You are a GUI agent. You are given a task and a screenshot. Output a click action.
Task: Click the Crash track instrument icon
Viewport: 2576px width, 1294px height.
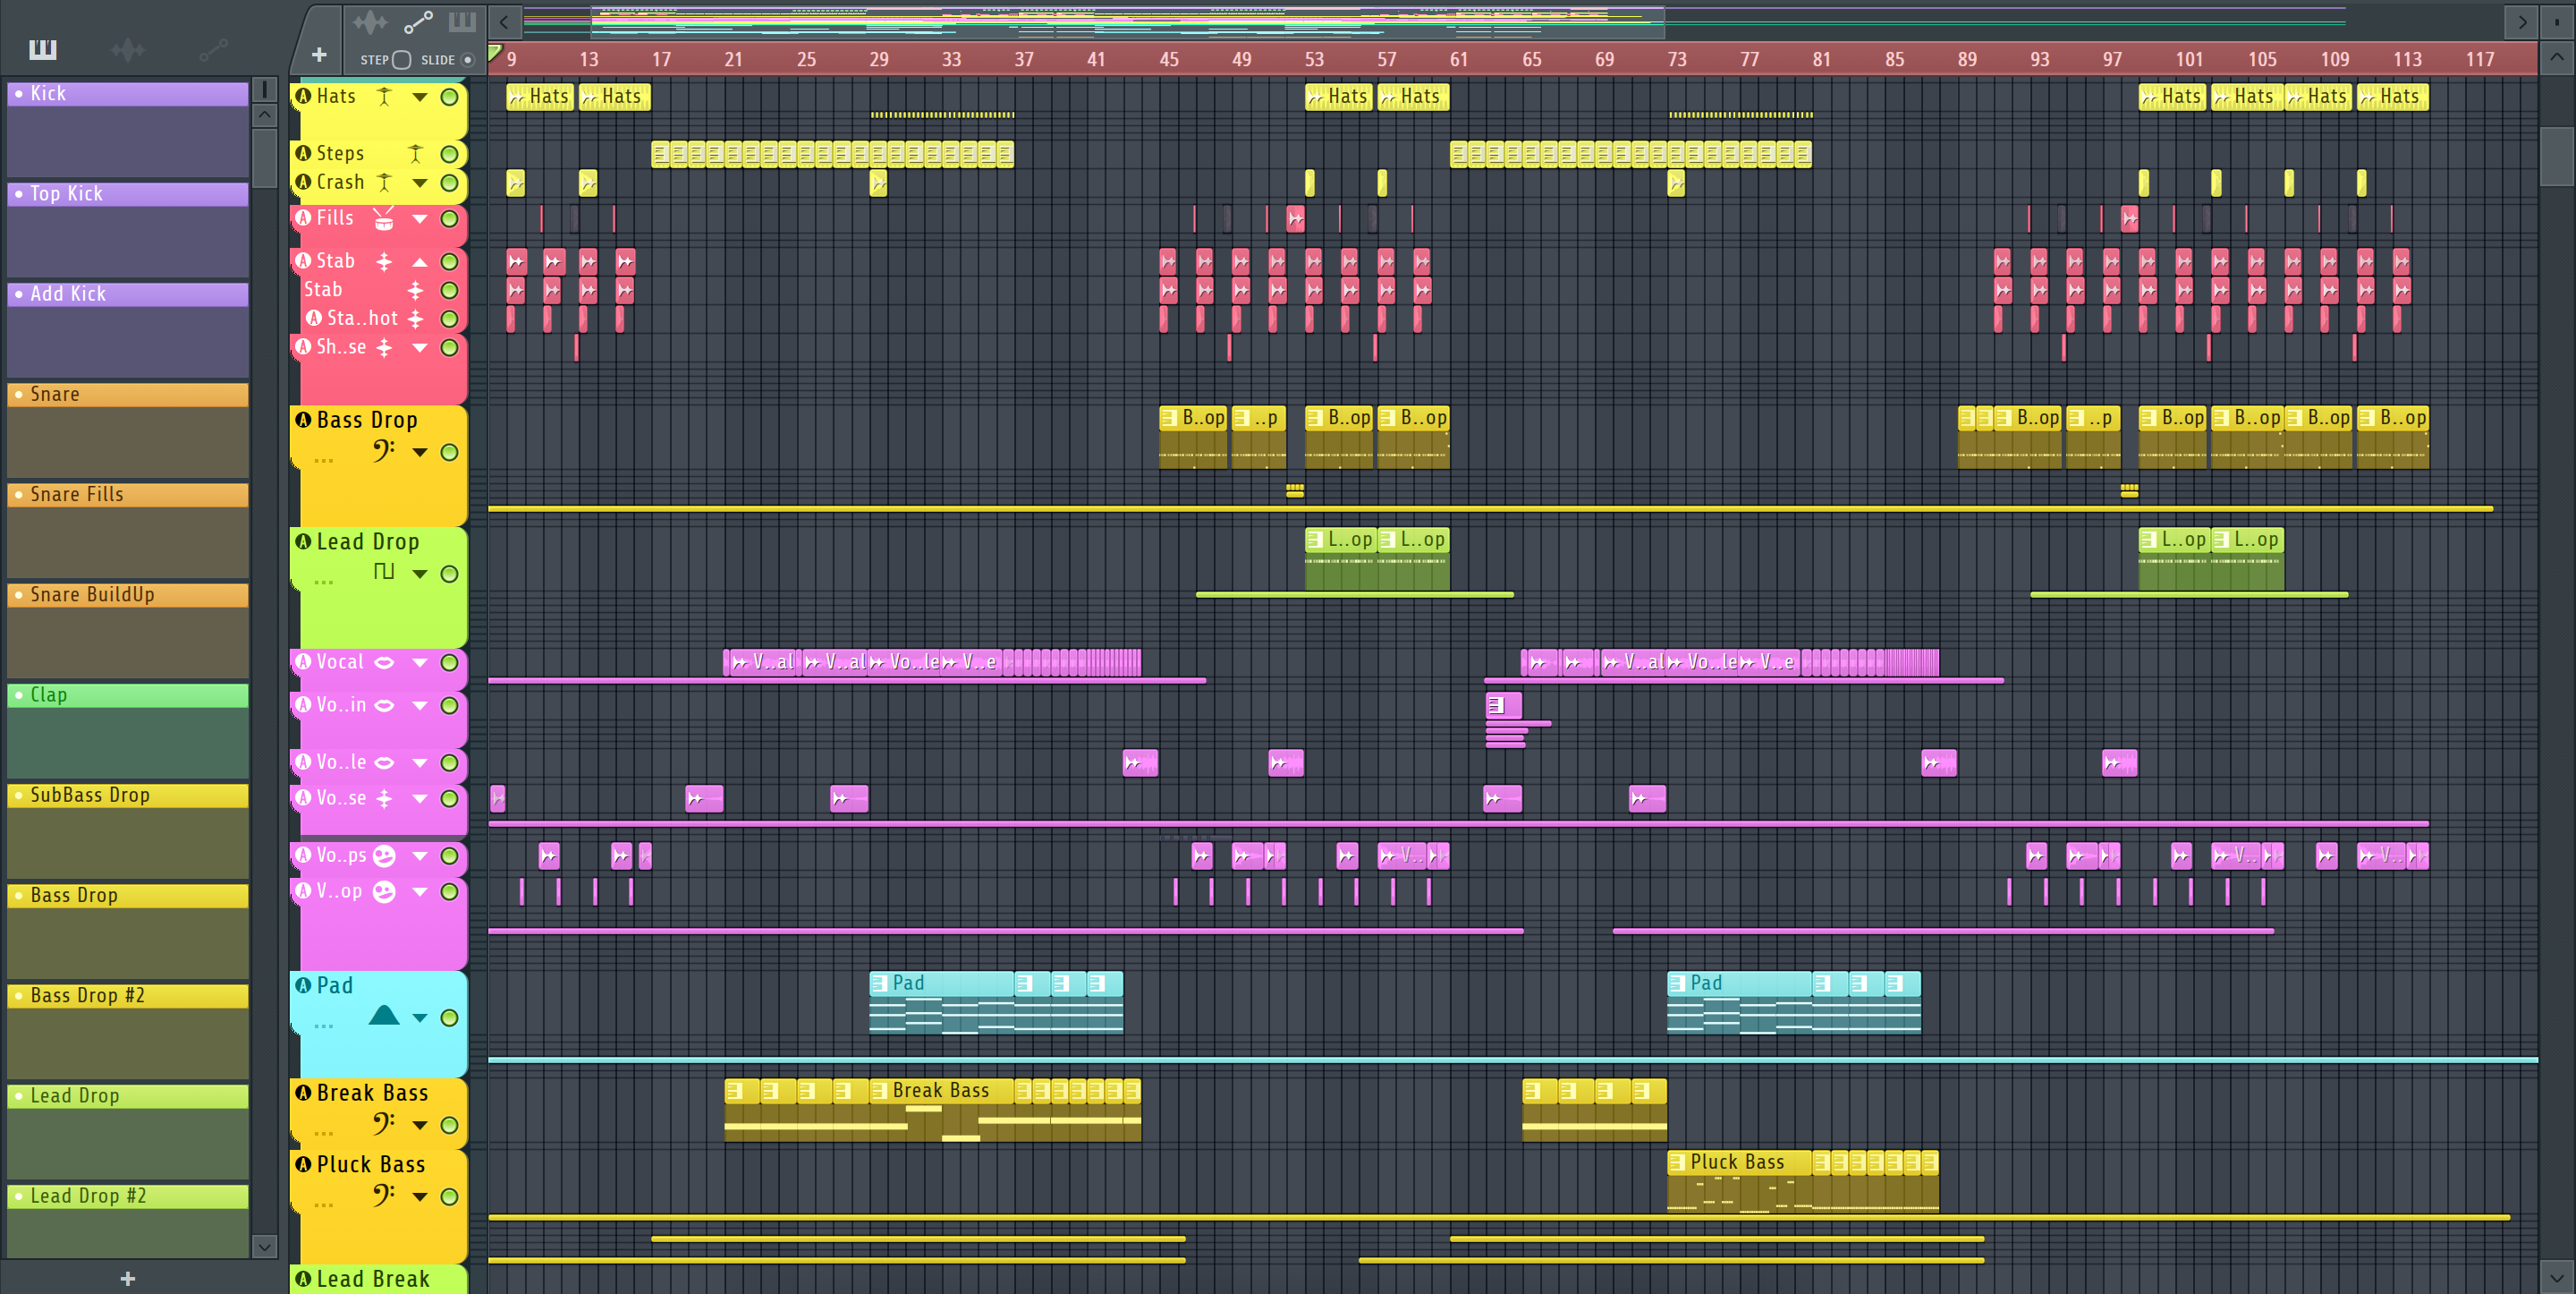point(384,183)
